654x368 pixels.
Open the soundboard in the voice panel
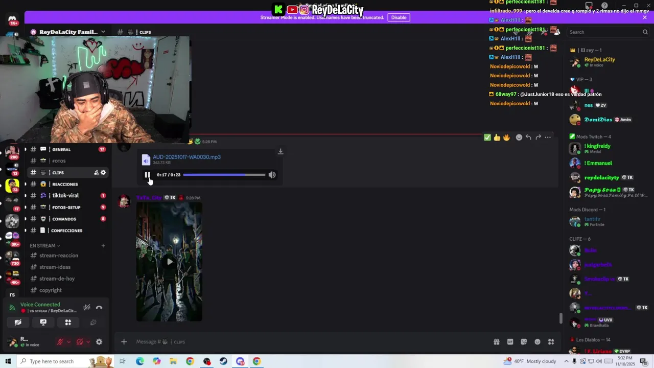pos(93,323)
